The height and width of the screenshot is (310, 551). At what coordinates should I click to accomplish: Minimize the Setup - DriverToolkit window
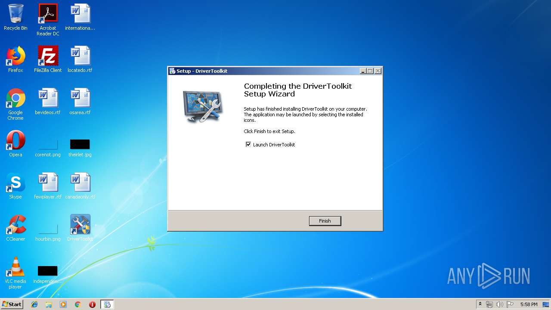[x=363, y=71]
